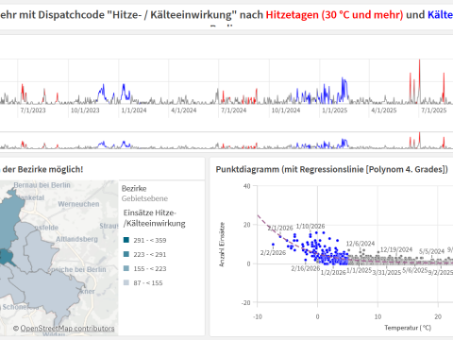Click the 4/1/2025 timeline axis label

384,110
